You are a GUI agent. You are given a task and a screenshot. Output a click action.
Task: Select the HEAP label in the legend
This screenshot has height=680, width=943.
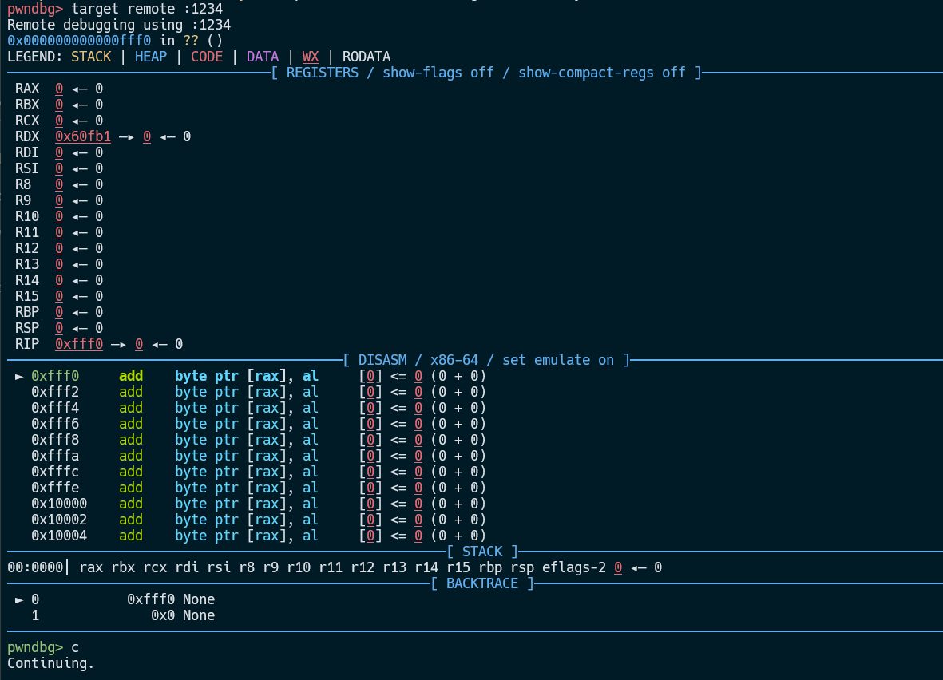point(151,57)
